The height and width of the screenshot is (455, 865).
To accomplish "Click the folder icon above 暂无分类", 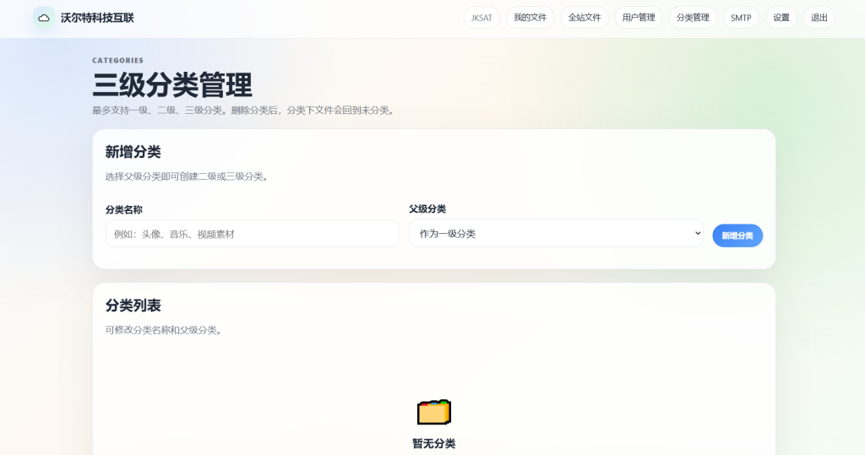I will [433, 412].
